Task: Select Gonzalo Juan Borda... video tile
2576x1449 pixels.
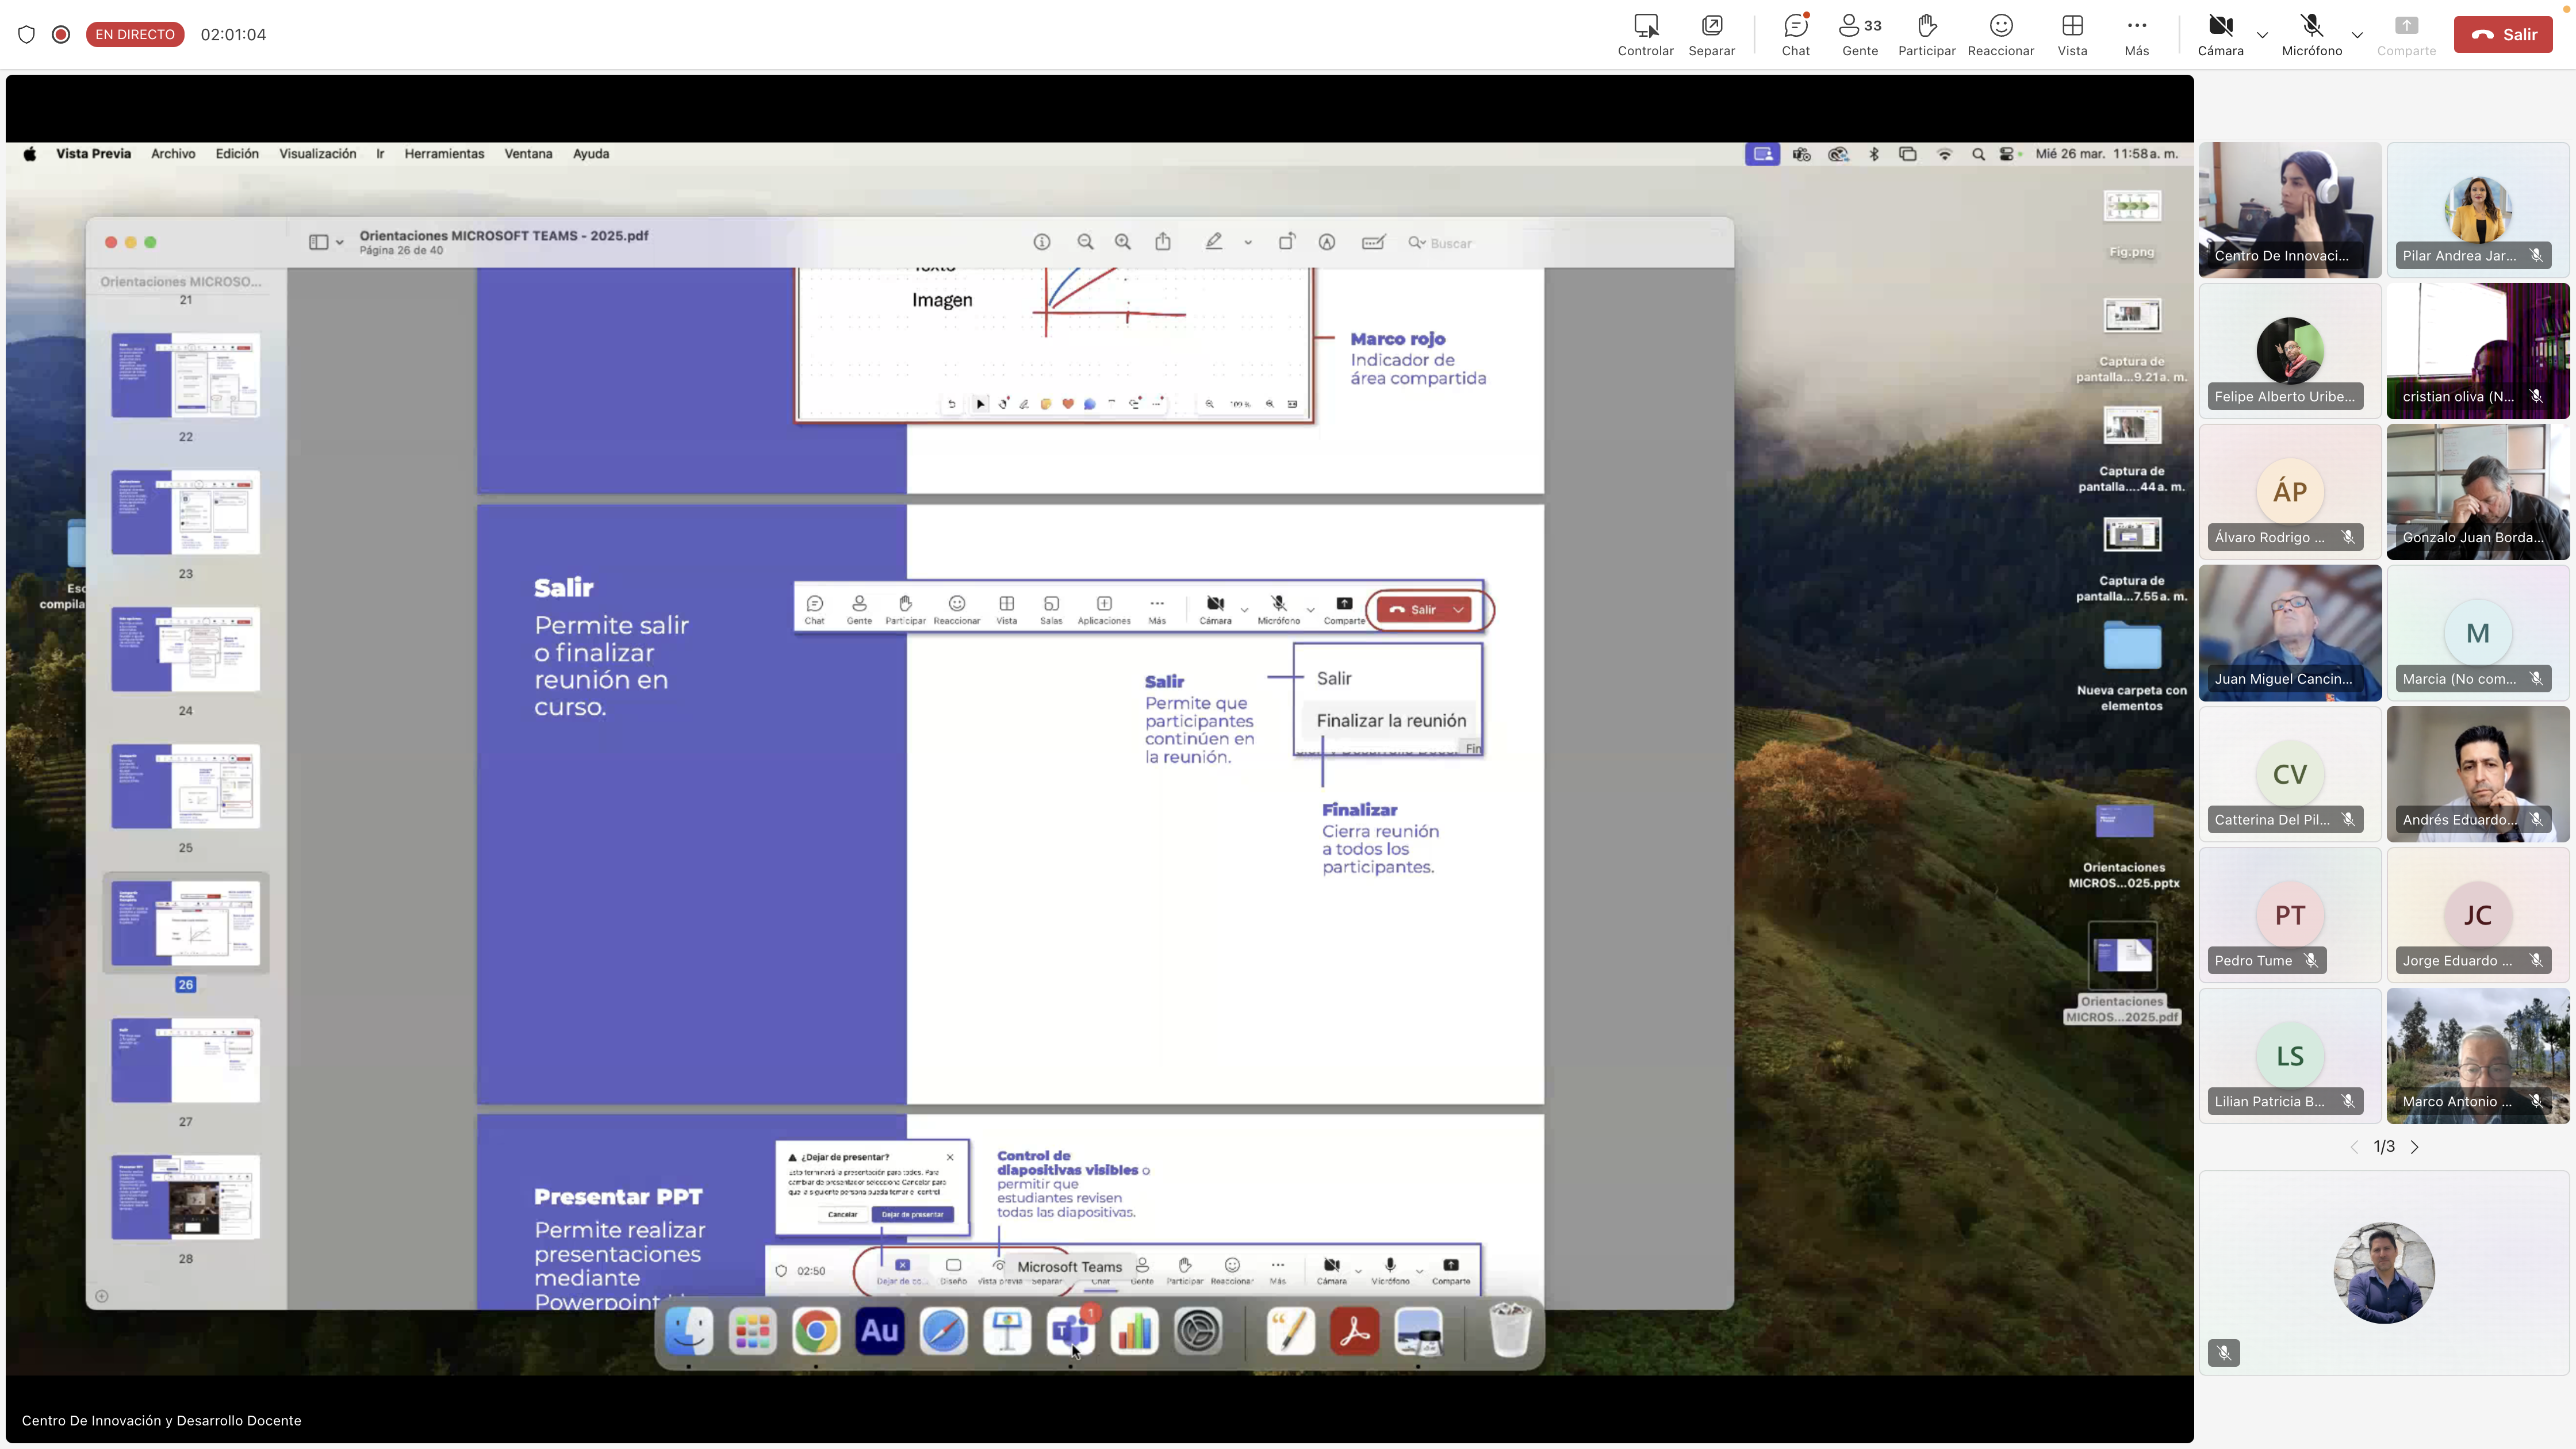Action: pos(2477,492)
